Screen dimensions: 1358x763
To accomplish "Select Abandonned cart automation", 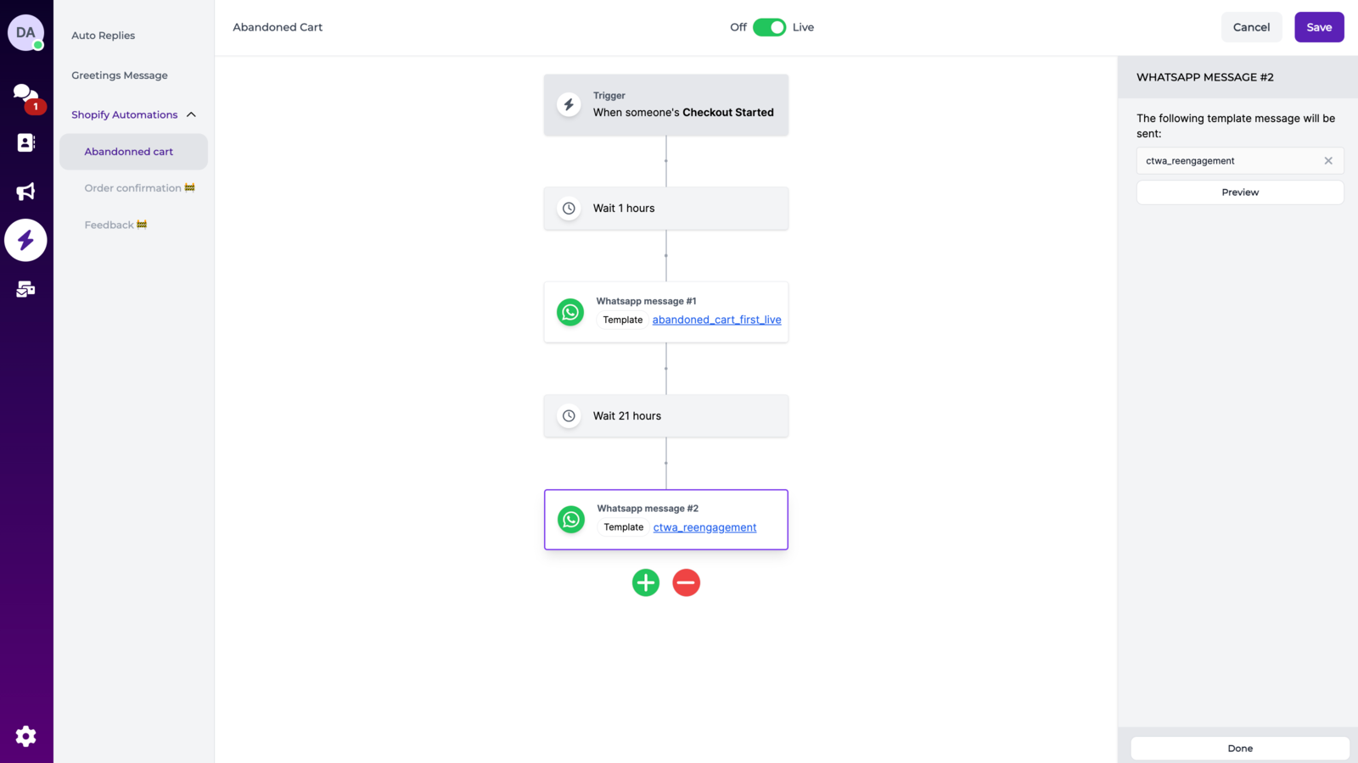I will coord(129,152).
